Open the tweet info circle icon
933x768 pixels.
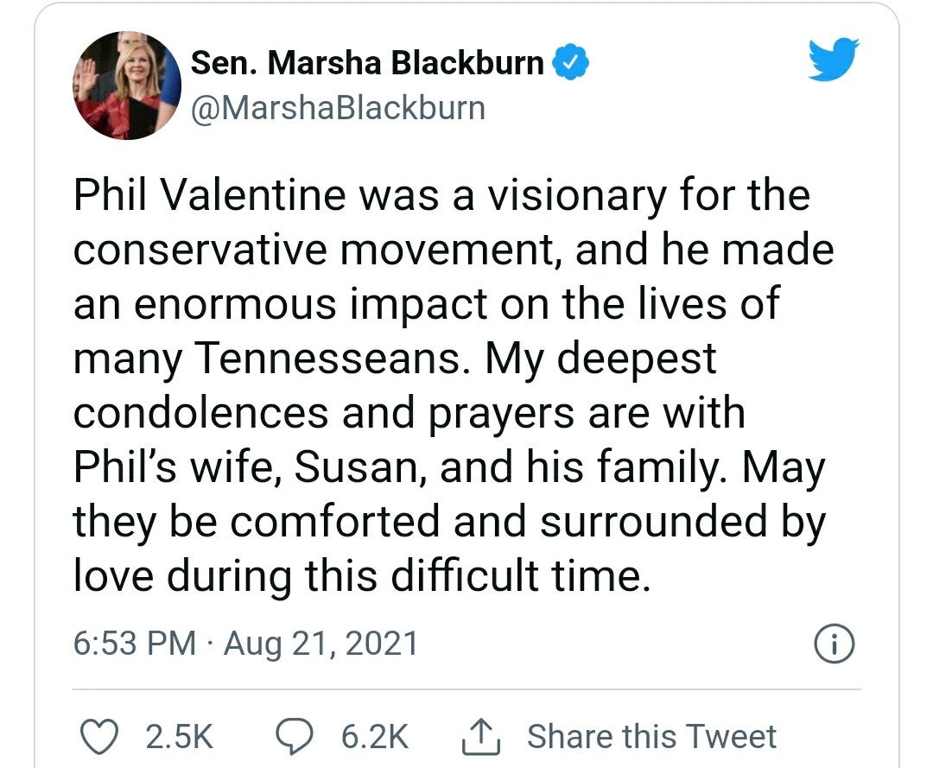click(834, 644)
